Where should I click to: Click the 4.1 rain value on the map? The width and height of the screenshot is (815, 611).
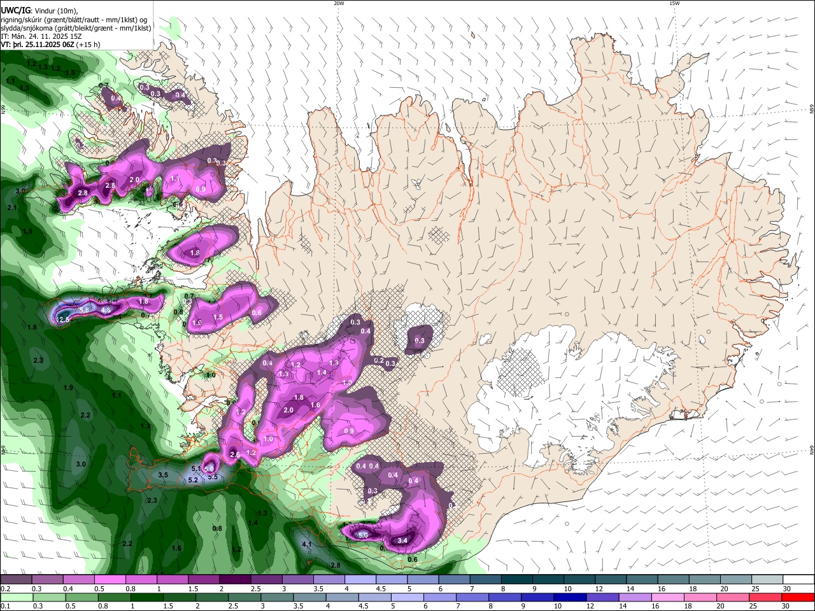306,544
